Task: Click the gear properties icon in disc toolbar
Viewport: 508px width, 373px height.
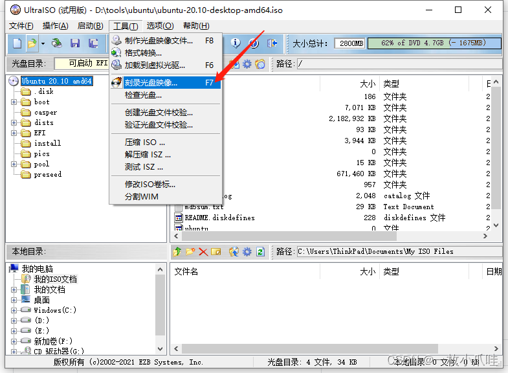Action: (247, 64)
